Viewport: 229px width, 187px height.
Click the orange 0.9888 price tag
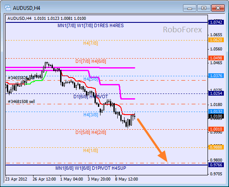216,147
